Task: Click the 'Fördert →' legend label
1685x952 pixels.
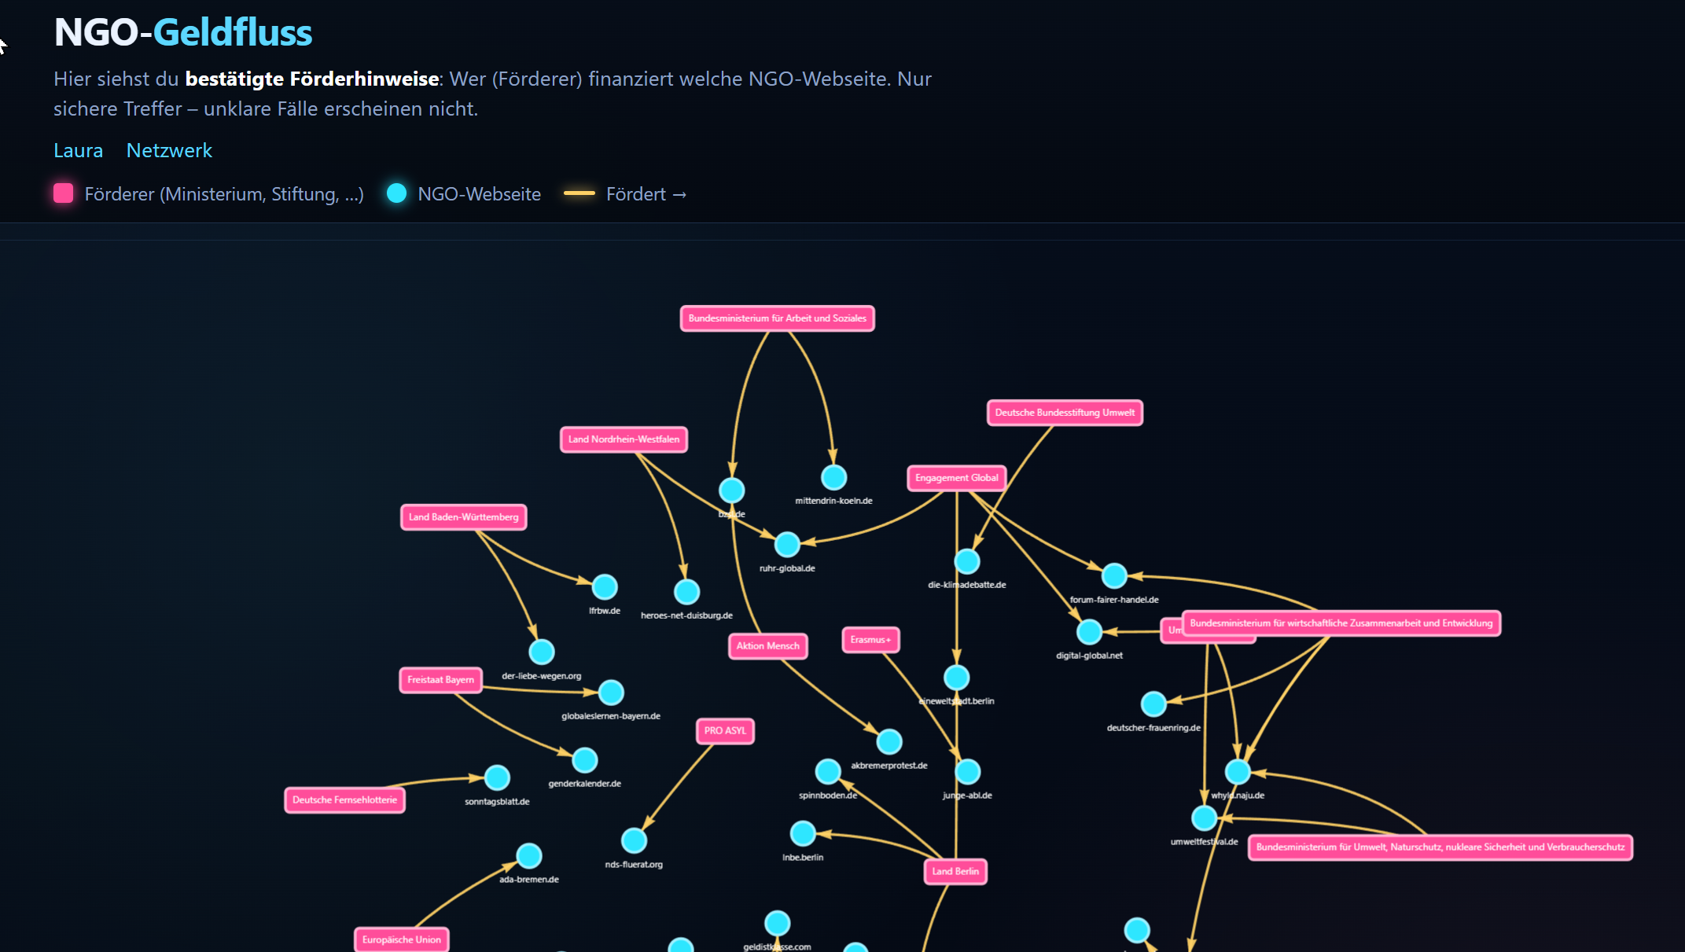Action: pos(646,194)
